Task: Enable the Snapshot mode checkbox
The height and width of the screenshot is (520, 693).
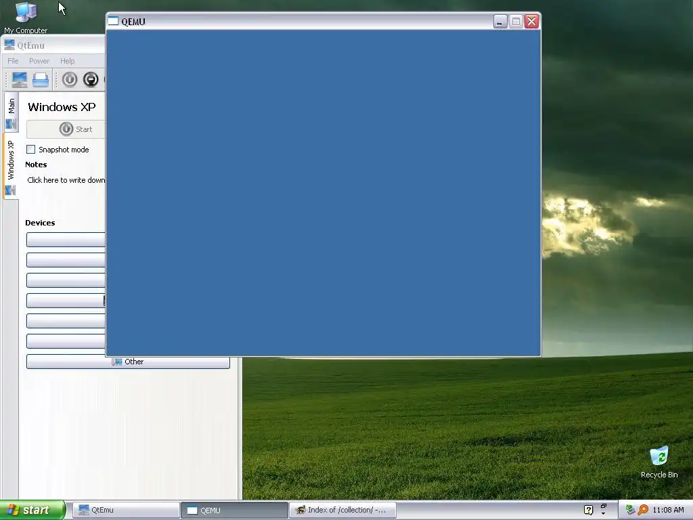Action: [x=31, y=150]
